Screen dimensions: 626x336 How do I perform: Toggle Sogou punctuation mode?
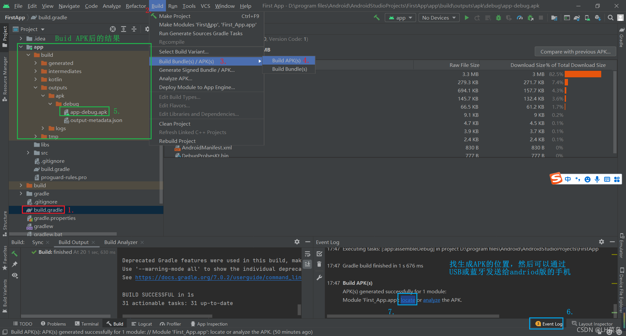pos(578,179)
